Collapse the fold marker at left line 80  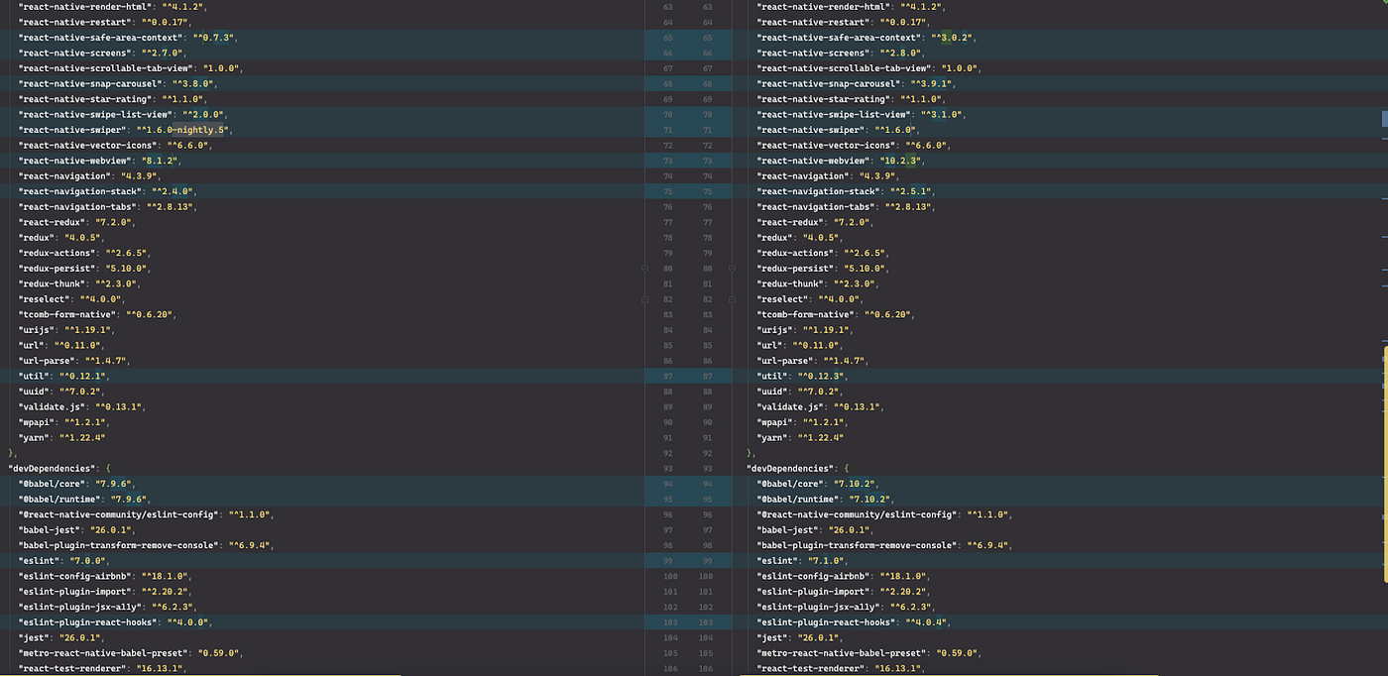[x=644, y=269]
